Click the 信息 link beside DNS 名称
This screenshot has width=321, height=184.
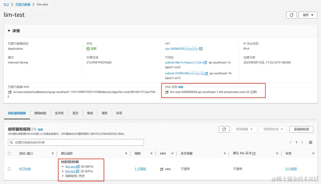[181, 87]
